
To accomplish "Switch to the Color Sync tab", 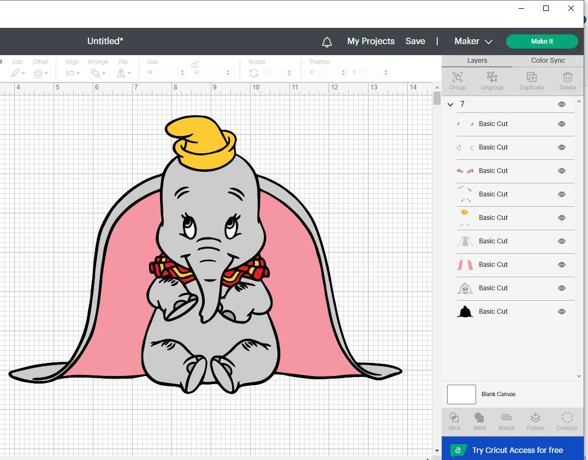I will coord(548,61).
